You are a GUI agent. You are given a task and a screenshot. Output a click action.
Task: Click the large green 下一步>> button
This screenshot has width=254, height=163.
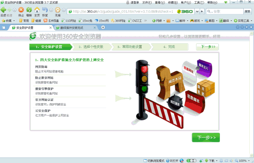(x=206, y=138)
